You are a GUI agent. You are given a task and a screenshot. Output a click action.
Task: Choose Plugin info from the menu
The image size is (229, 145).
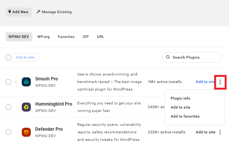coord(180,98)
